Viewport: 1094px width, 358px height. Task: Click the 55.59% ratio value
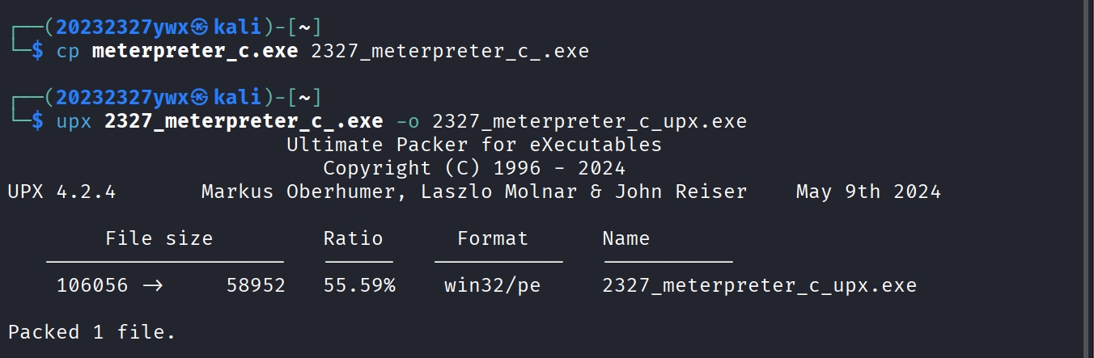[x=359, y=285]
